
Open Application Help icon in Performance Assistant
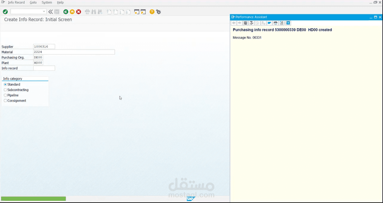click(246, 23)
